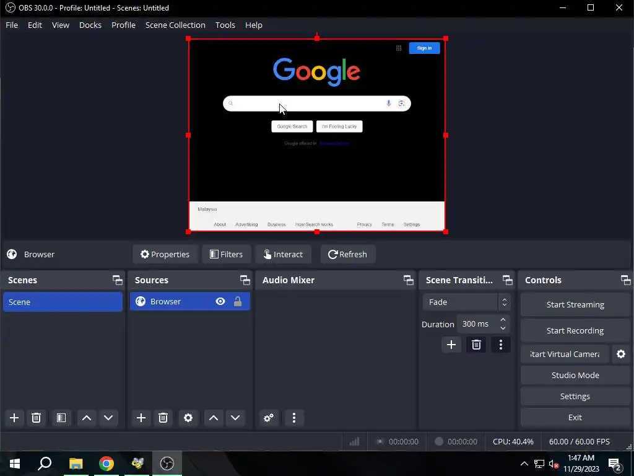Toggle Browser source visibility eye
The image size is (634, 476).
coord(220,302)
